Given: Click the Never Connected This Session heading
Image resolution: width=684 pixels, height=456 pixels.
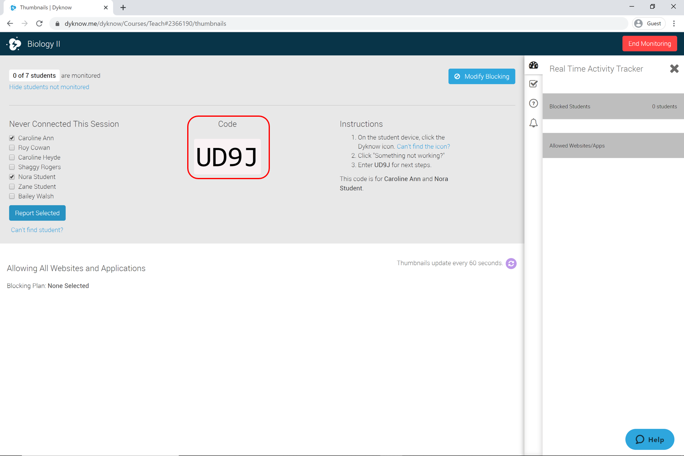Looking at the screenshot, I should [x=64, y=124].
